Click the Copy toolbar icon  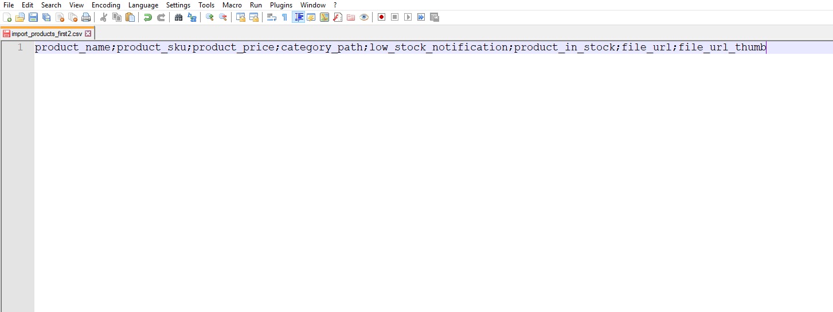click(x=117, y=17)
